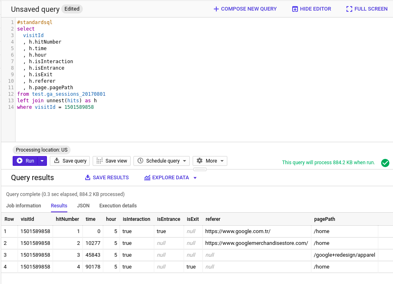
Task: Click the plus icon for Compose New Query
Action: [x=216, y=9]
